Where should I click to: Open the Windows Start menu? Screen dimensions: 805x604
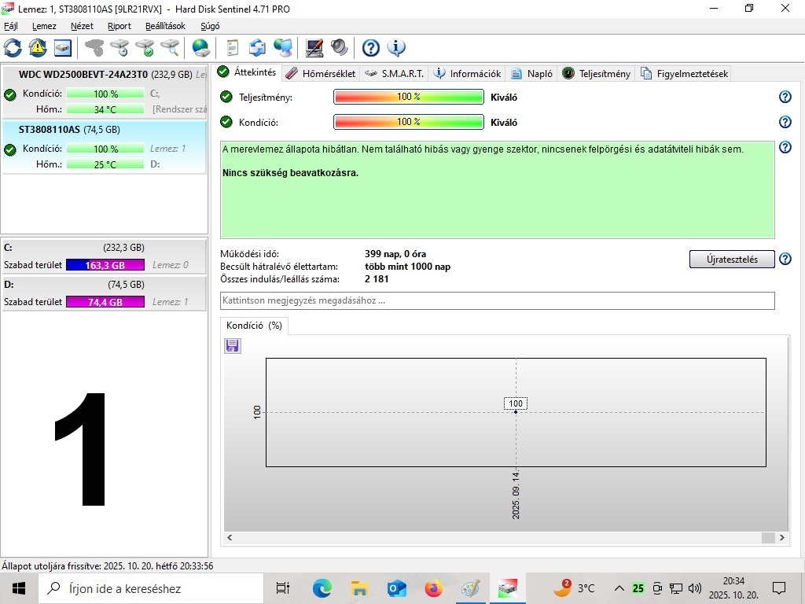pyautogui.click(x=19, y=588)
